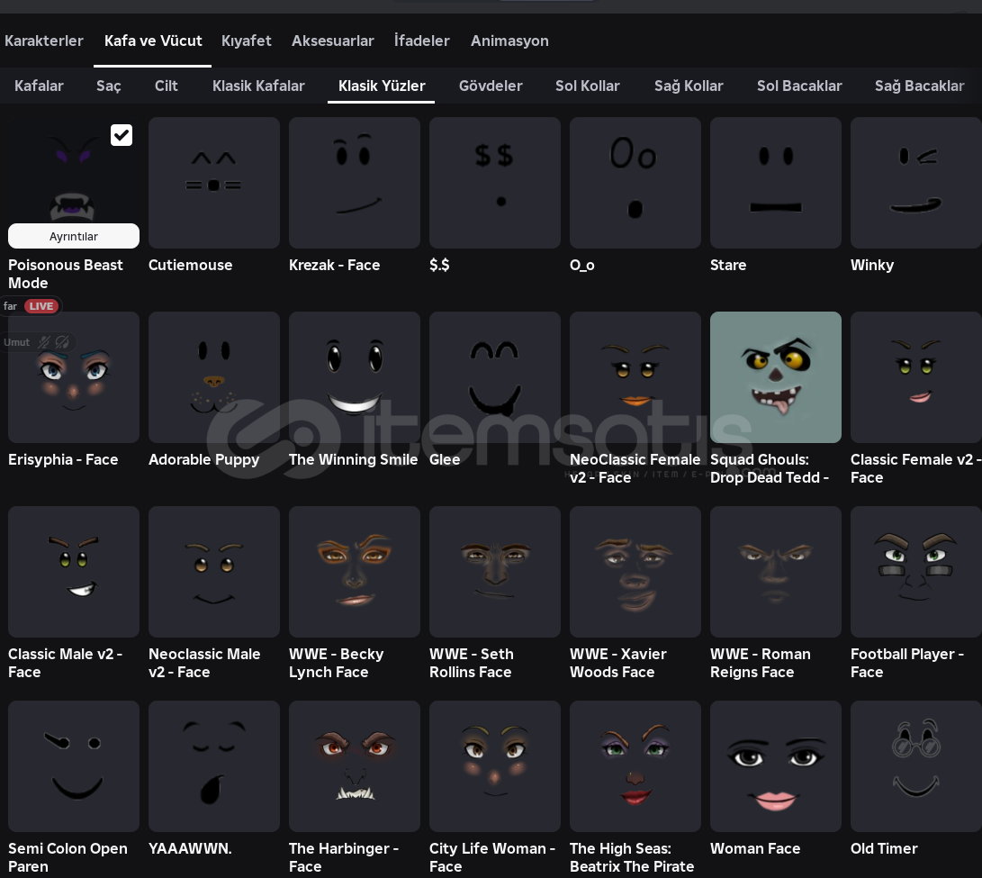This screenshot has width=982, height=878.
Task: Select the Cutiemouse face
Action: [x=213, y=183]
